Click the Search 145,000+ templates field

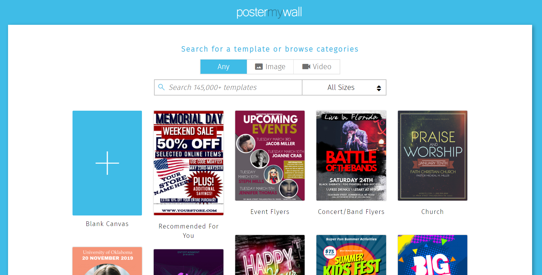pos(228,87)
